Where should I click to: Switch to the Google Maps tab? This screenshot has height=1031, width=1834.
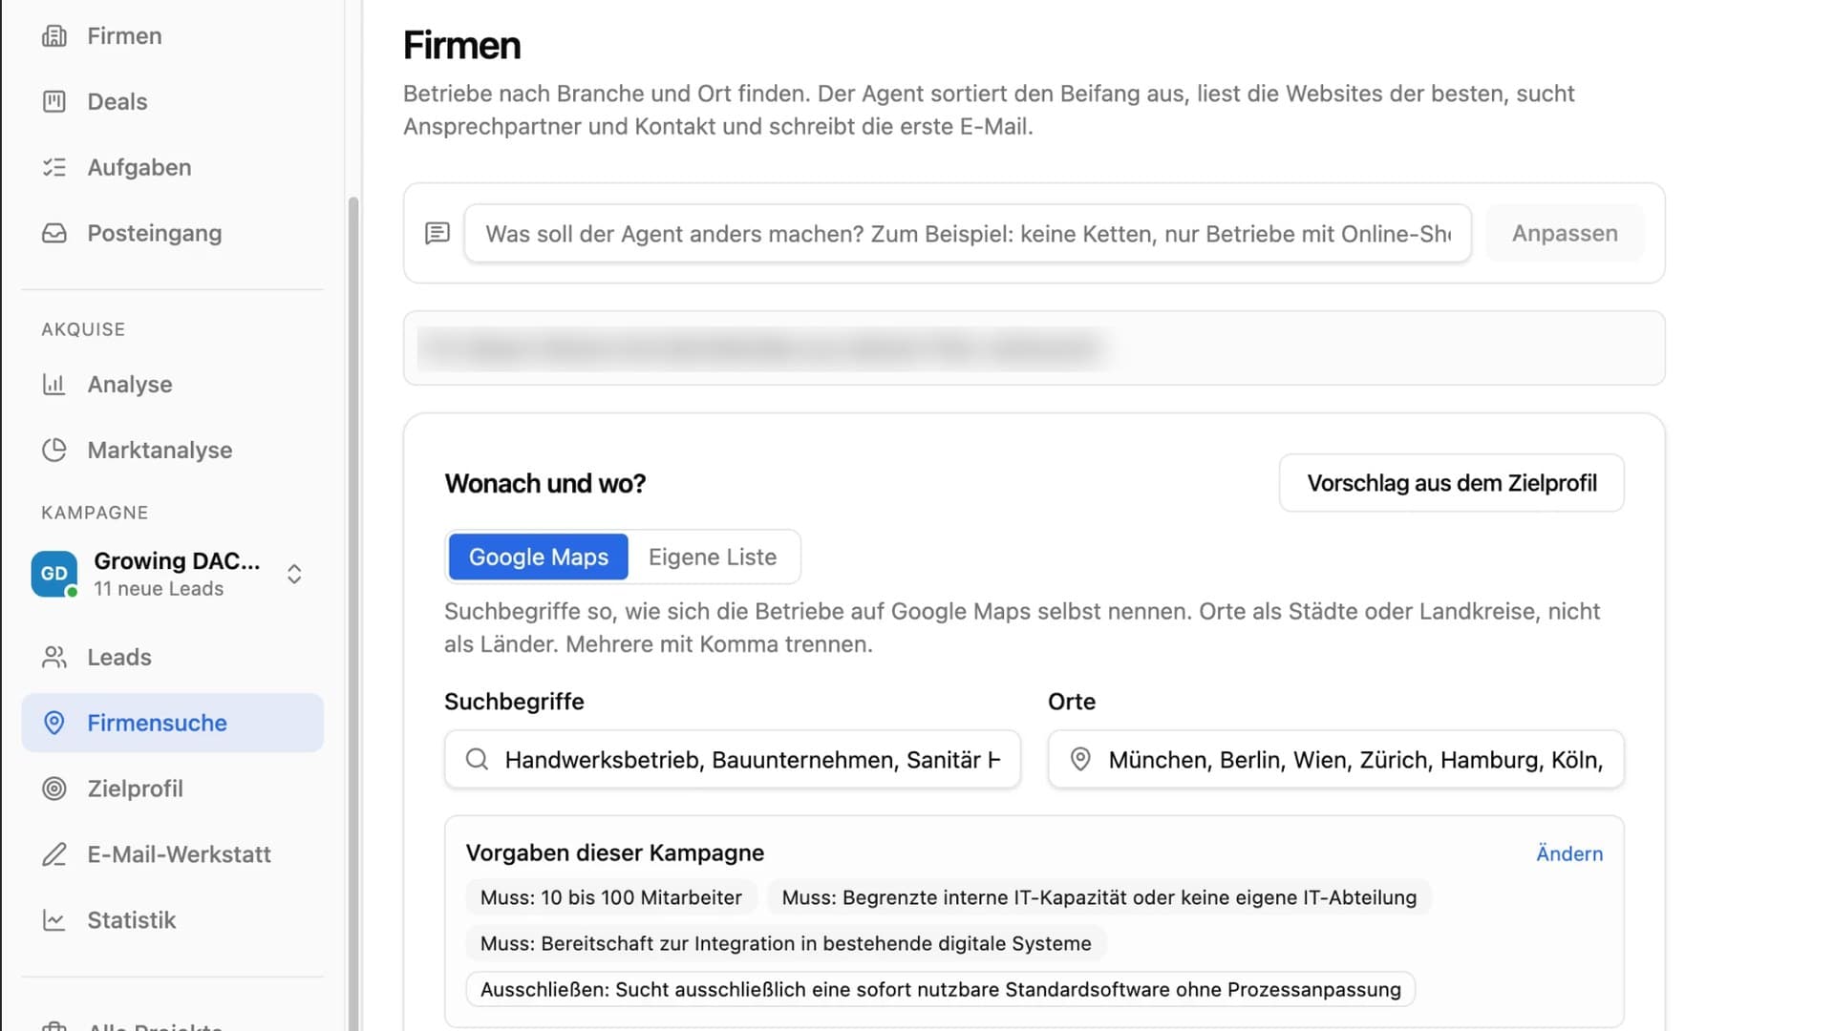[539, 557]
